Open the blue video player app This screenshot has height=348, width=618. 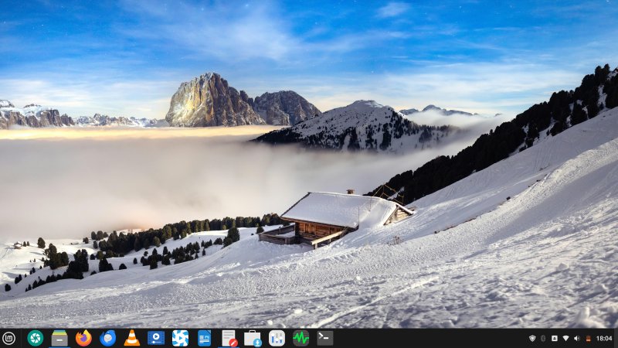pyautogui.click(x=156, y=338)
